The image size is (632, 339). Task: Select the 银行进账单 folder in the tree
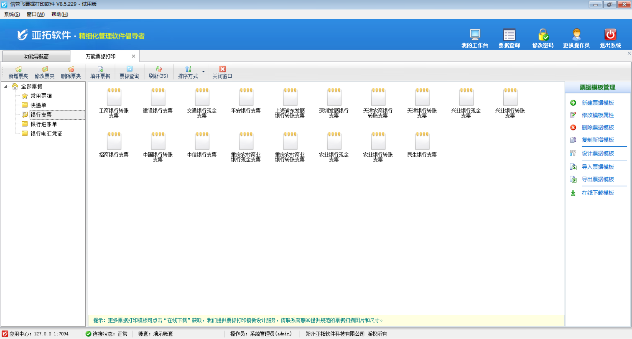click(43, 124)
